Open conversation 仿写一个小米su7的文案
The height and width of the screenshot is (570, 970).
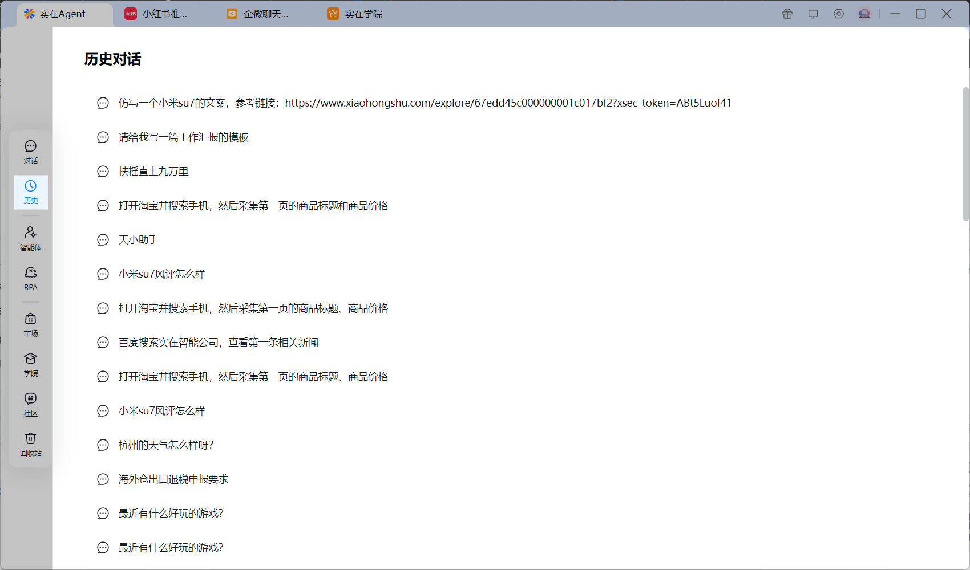(425, 103)
